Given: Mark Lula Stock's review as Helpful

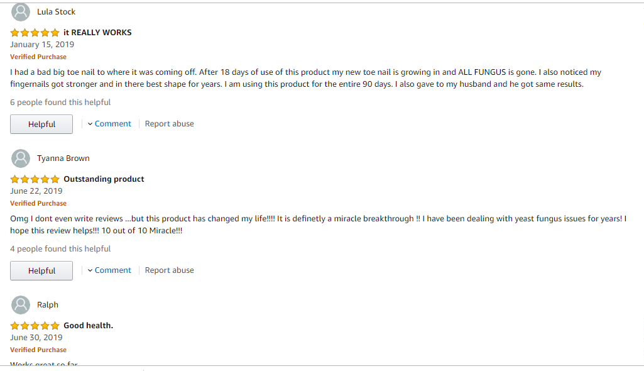Looking at the screenshot, I should (41, 125).
